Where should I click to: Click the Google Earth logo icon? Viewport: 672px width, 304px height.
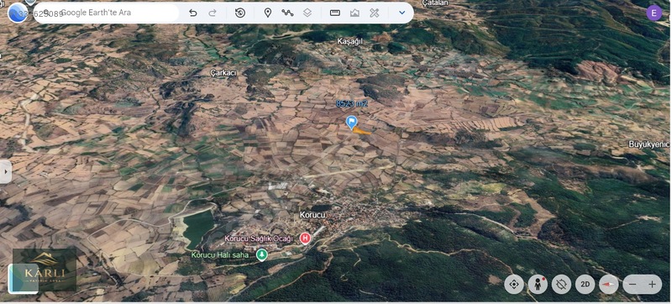click(18, 13)
